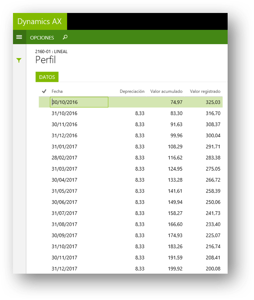Screen dimensions: 254x300
Task: Select the 31/07/2017 date cell
Action: click(x=65, y=213)
